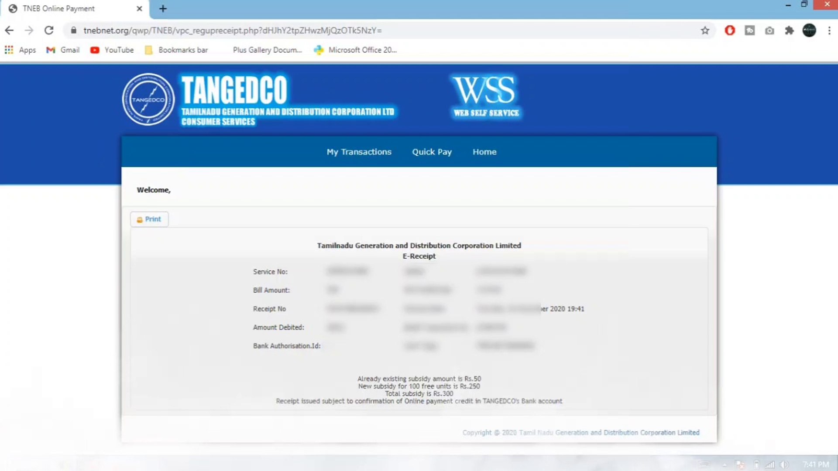Open the profile avatar icon

tap(809, 31)
